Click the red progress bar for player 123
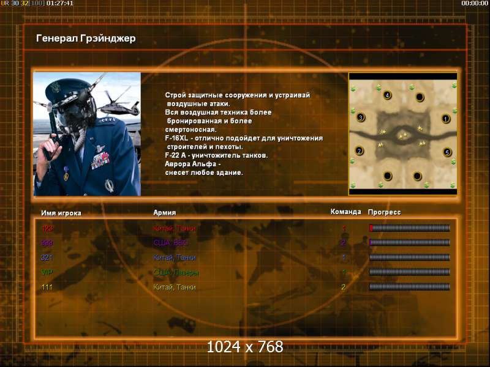The image size is (490, 367). 410,228
